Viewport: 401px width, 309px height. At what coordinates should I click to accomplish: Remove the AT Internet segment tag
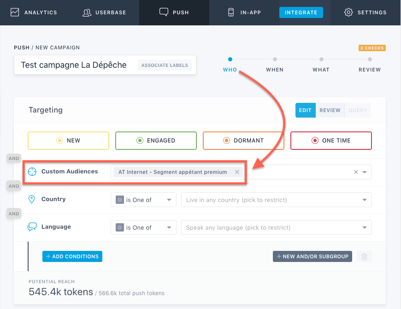point(237,172)
